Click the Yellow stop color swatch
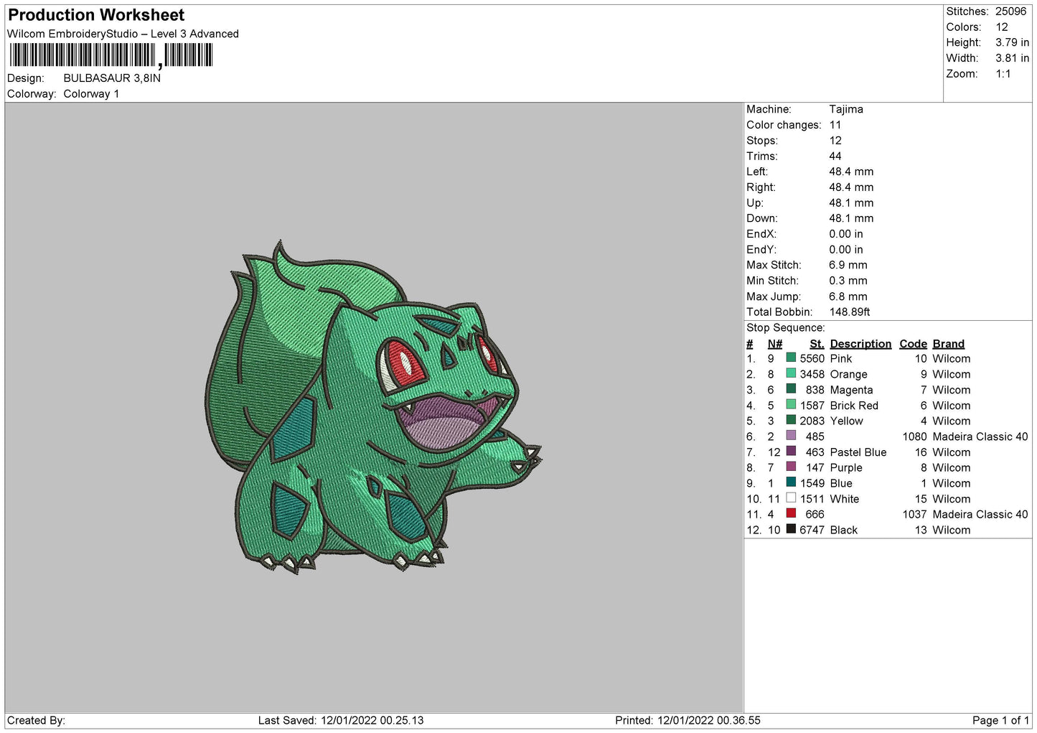 (x=791, y=420)
